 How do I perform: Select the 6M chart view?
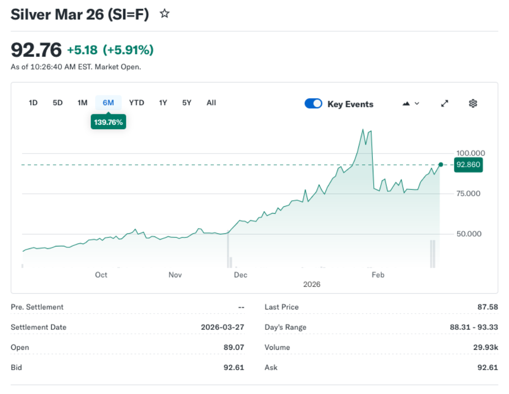point(108,103)
